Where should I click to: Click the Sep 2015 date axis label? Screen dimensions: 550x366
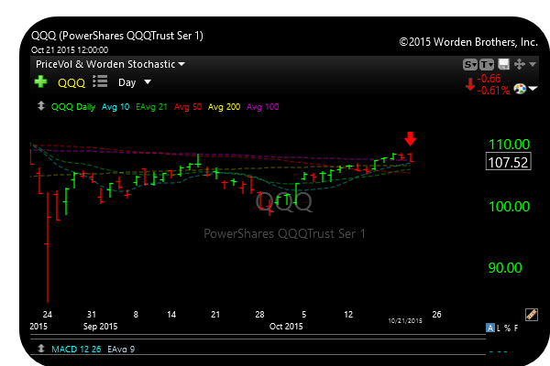[100, 326]
